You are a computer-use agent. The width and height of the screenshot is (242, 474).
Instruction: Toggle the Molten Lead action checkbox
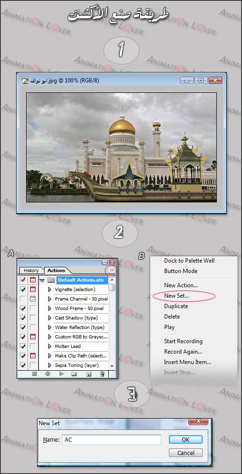tap(23, 346)
